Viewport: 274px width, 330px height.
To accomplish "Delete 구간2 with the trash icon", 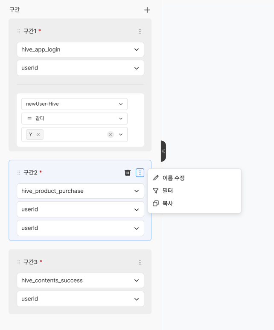I will (x=128, y=173).
